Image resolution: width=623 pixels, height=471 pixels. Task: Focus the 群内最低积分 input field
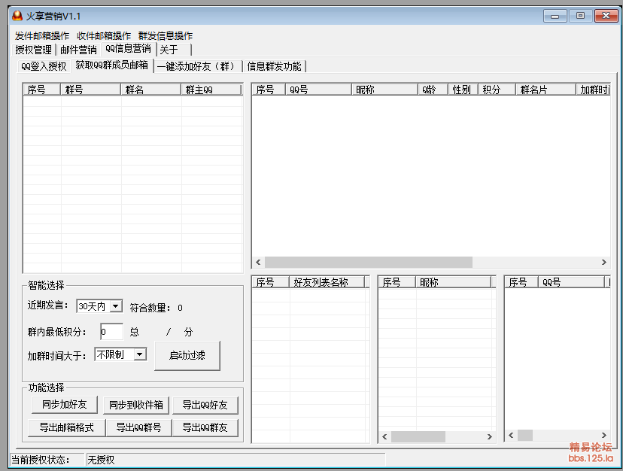tap(111, 332)
